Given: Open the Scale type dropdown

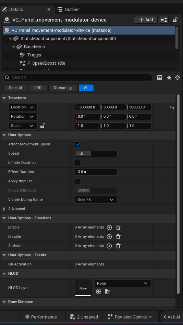Looking at the screenshot, I should [x=23, y=126].
